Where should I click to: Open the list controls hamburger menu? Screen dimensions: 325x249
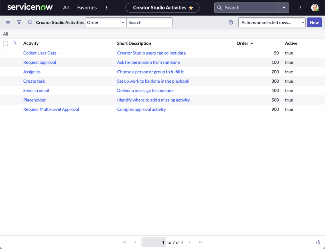point(8,23)
